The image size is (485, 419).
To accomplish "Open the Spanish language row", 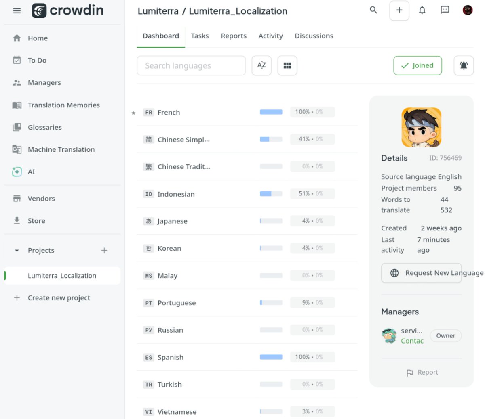I will tap(247, 357).
